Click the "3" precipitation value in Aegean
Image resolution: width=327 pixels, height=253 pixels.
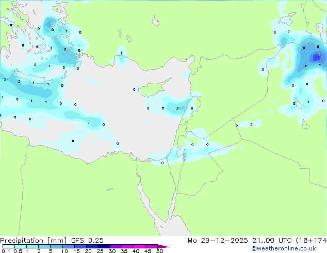[65, 49]
